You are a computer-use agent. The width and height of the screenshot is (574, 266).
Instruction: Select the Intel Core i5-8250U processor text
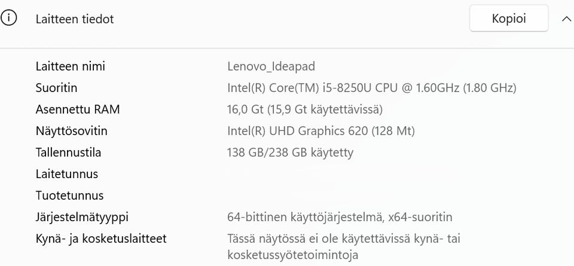(x=371, y=88)
